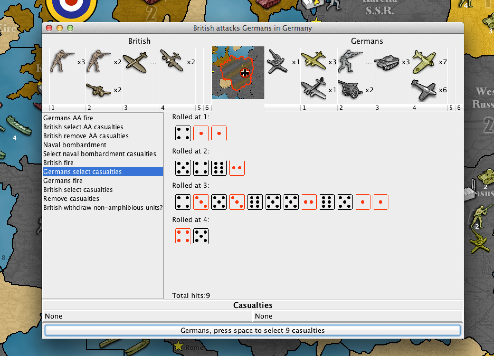
Task: Click the yellow German bomber with x3
Action: tap(313, 61)
